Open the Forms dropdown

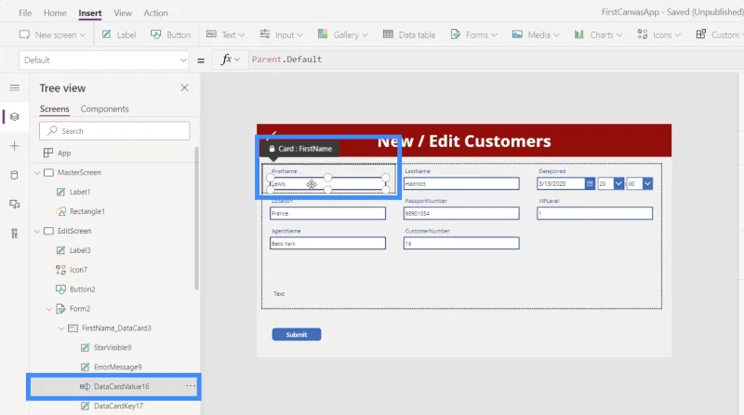(473, 34)
